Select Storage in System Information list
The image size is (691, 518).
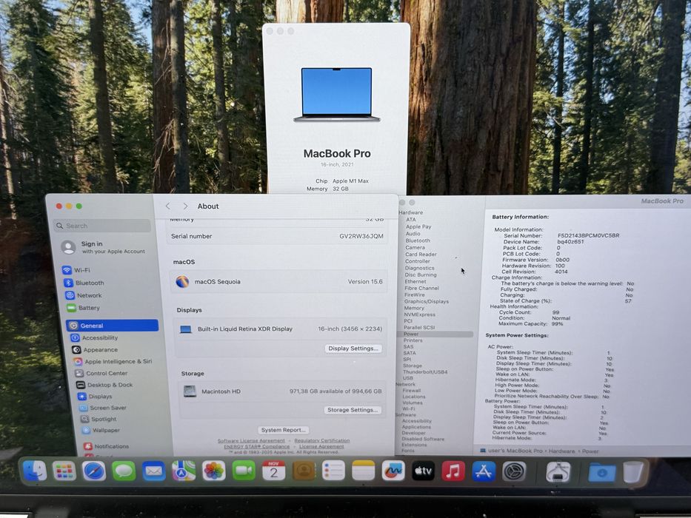[x=413, y=366]
